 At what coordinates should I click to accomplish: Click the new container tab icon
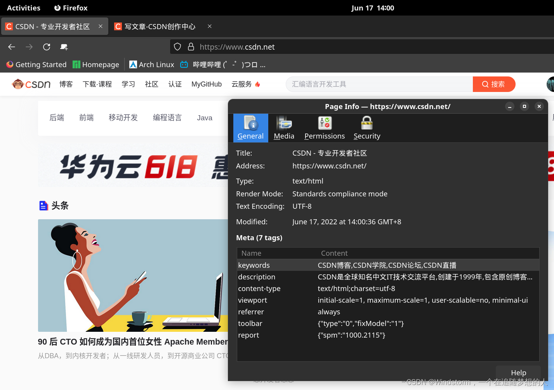click(64, 47)
